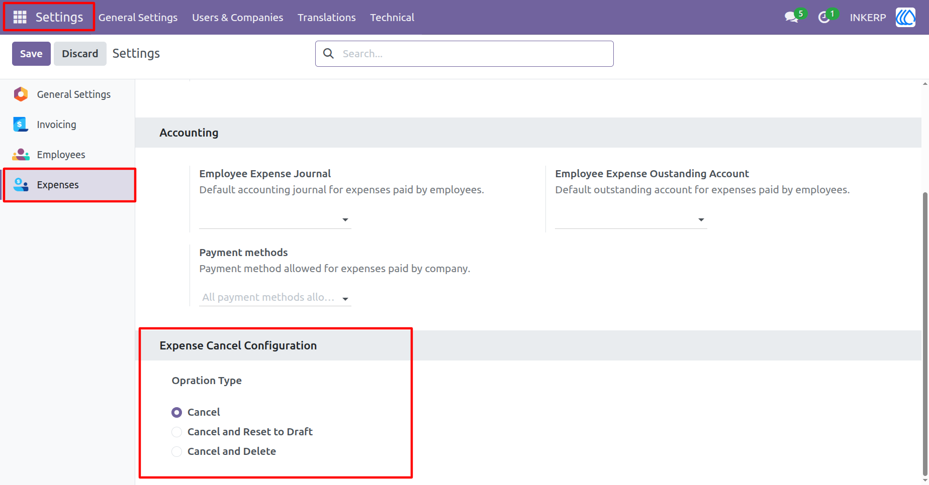The image size is (929, 485).
Task: Open the activities clock icon
Action: [x=823, y=18]
